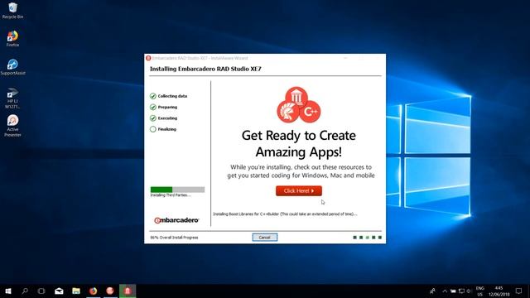Click the 'Collecting data' step checkmark
The height and width of the screenshot is (298, 530).
(x=152, y=96)
